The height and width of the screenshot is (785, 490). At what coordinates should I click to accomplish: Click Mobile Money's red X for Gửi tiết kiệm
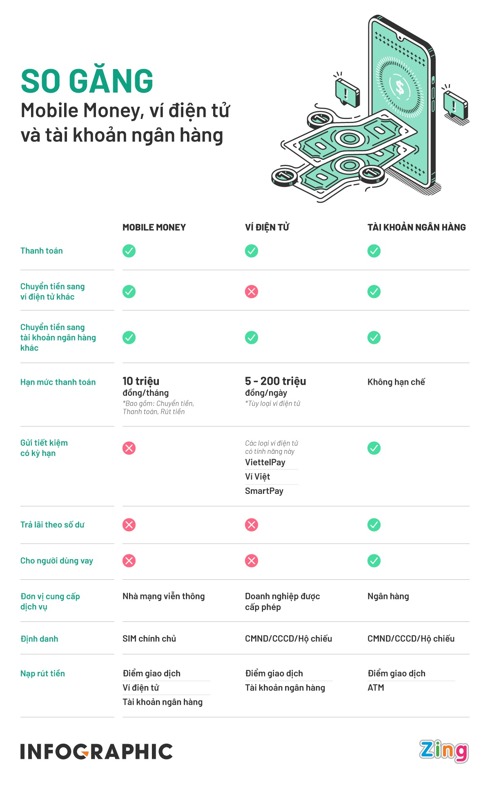[x=129, y=448]
